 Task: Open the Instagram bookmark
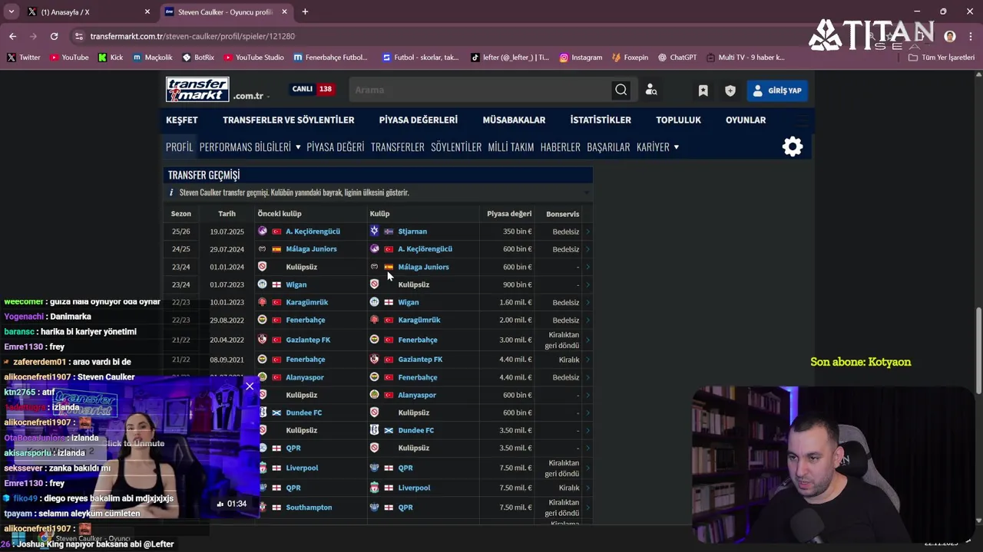click(581, 57)
